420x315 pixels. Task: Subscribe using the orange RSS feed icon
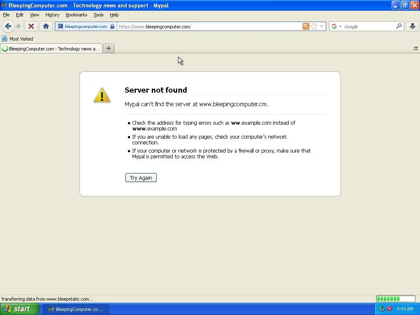click(x=306, y=26)
